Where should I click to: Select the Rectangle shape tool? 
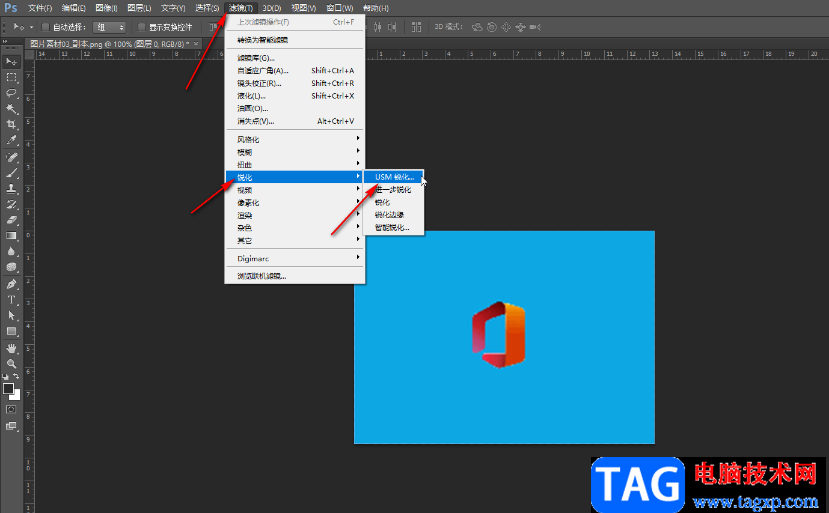point(11,331)
